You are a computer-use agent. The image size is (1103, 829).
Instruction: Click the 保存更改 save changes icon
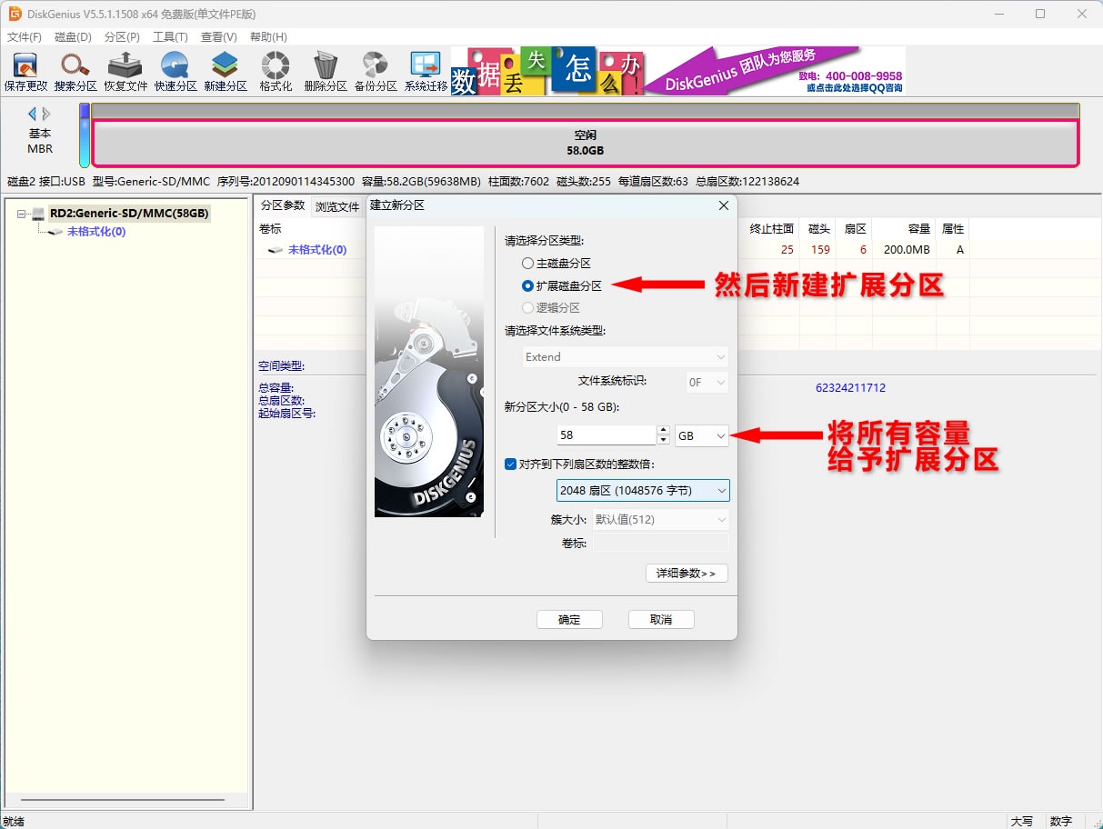25,72
